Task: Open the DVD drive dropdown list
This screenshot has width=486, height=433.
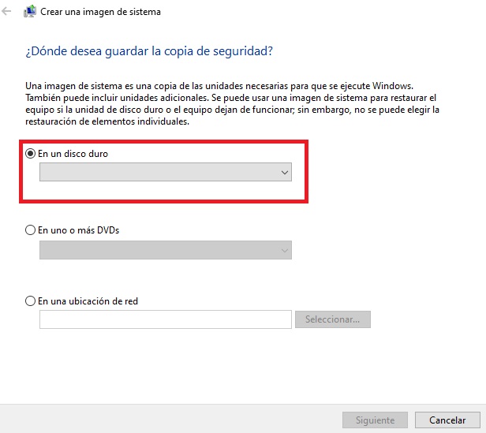Action: coord(166,250)
